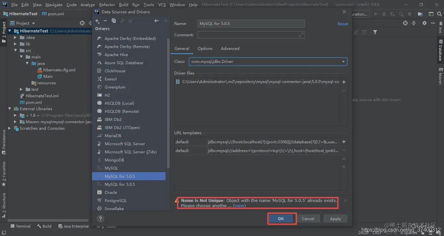Open the Navigate menu
444x236 pixels.
pos(54,5)
